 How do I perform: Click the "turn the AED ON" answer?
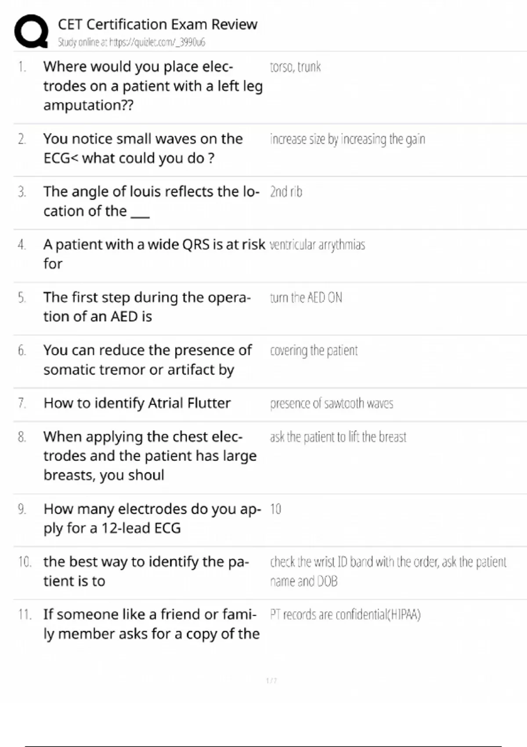[x=306, y=298]
